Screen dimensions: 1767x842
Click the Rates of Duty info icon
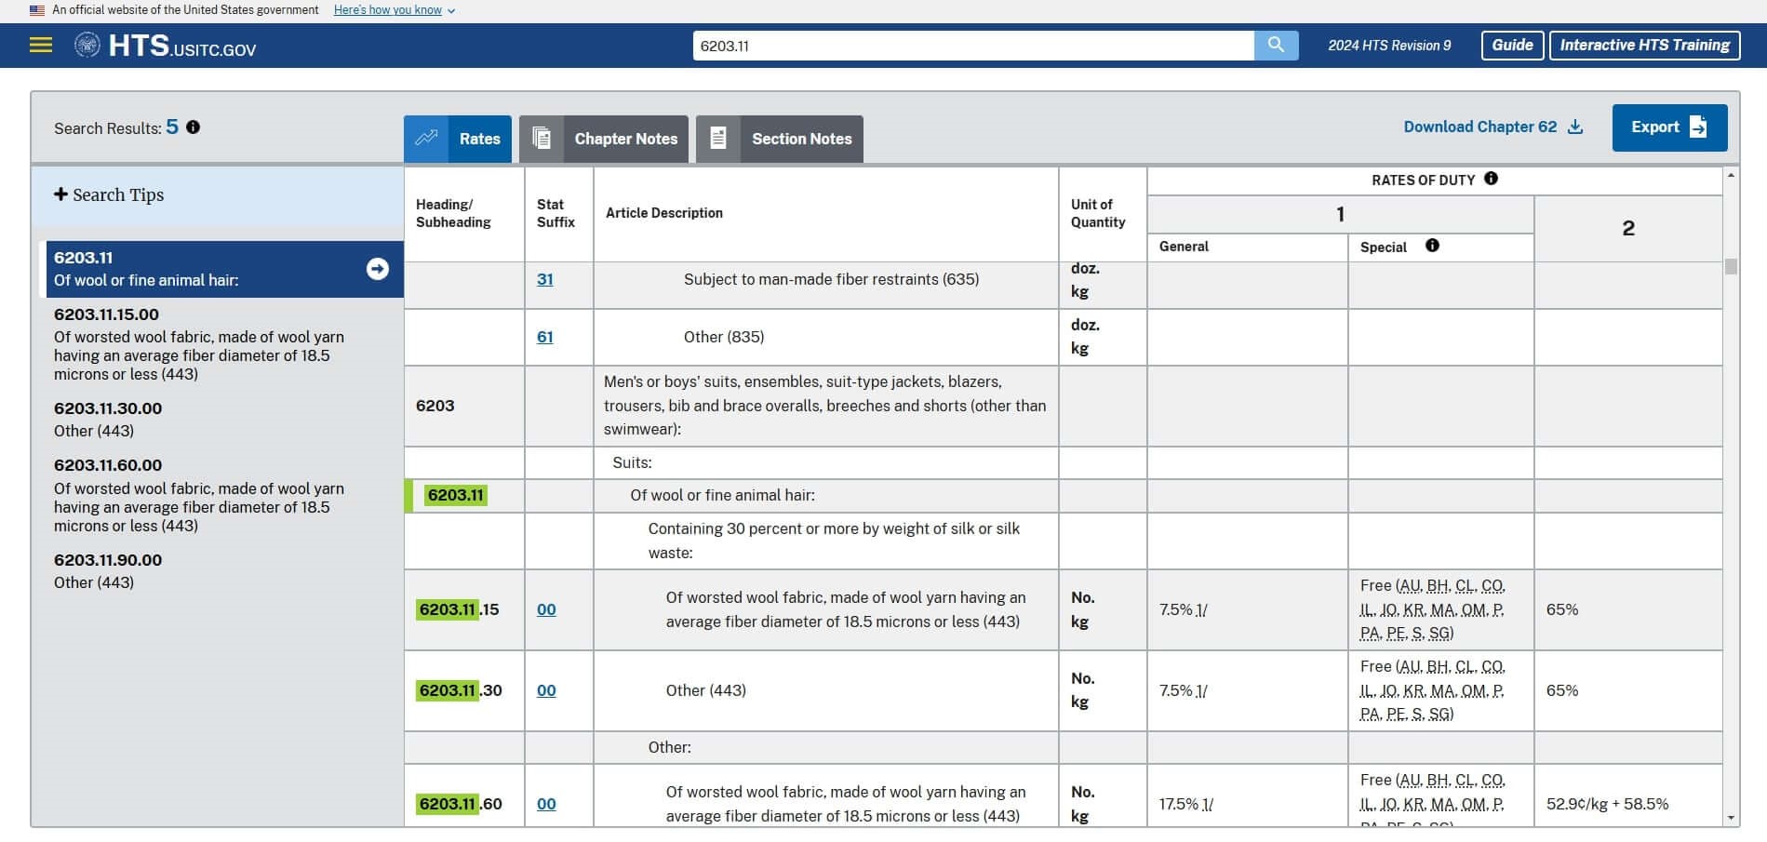[x=1491, y=179]
